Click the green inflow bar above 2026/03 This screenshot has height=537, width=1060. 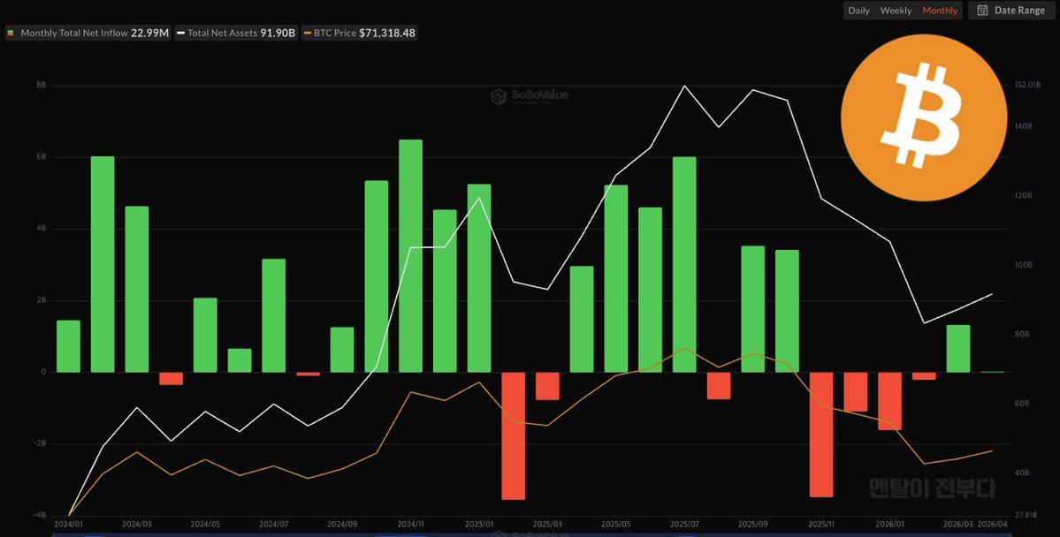[x=958, y=349]
